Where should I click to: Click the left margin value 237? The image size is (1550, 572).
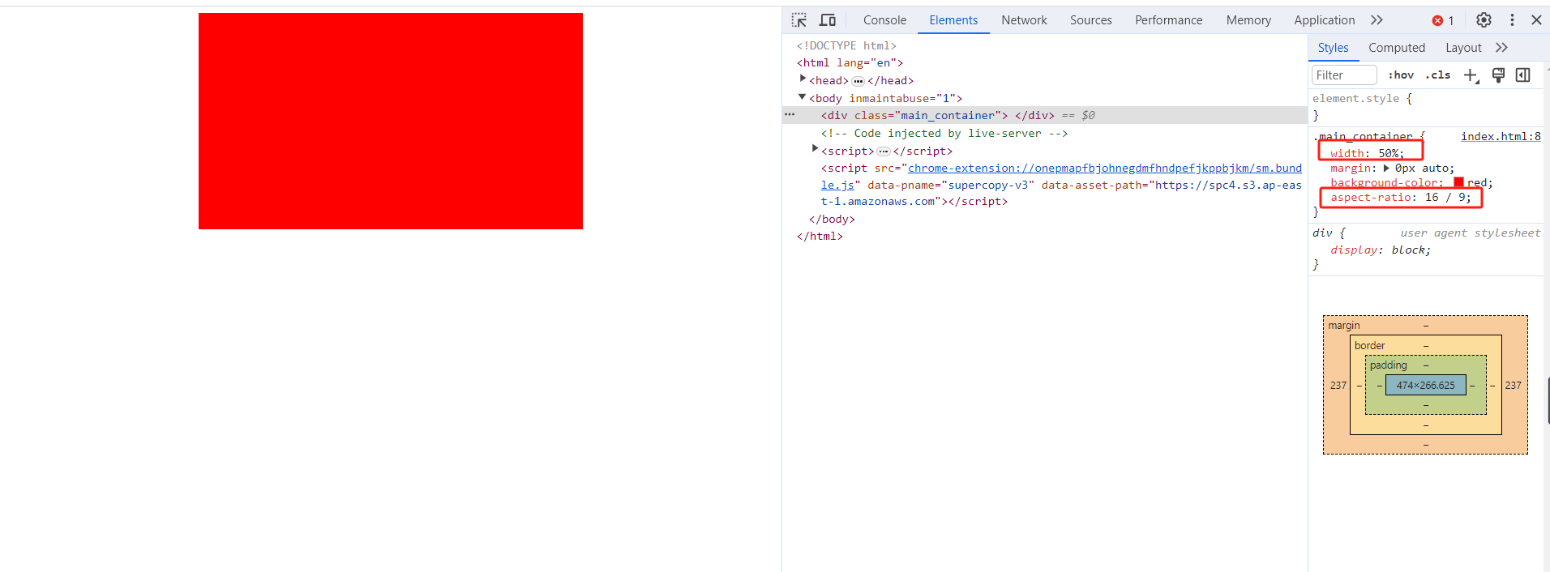point(1338,386)
